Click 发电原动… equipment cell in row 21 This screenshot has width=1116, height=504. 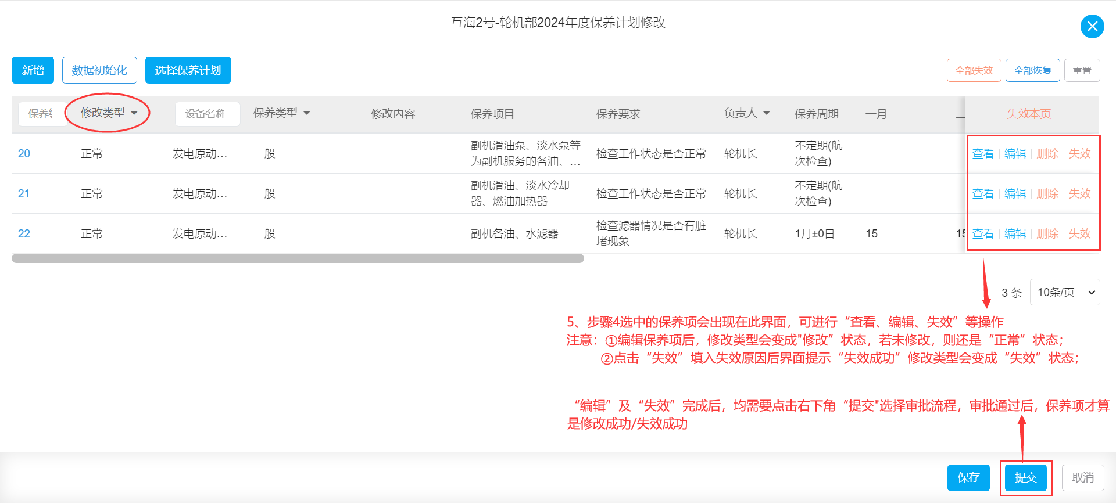[200, 193]
